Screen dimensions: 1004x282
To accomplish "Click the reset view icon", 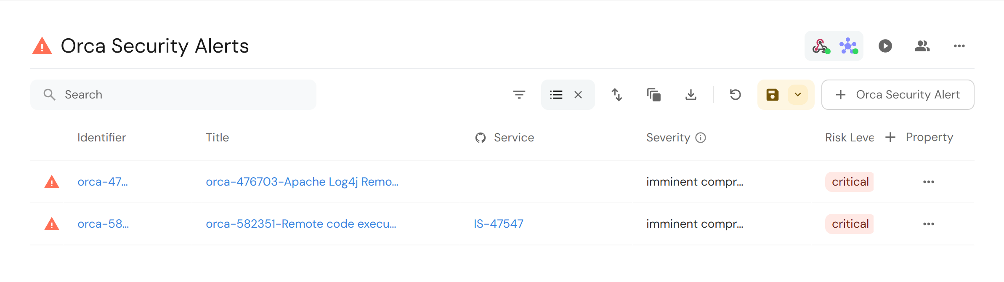I will [x=736, y=95].
